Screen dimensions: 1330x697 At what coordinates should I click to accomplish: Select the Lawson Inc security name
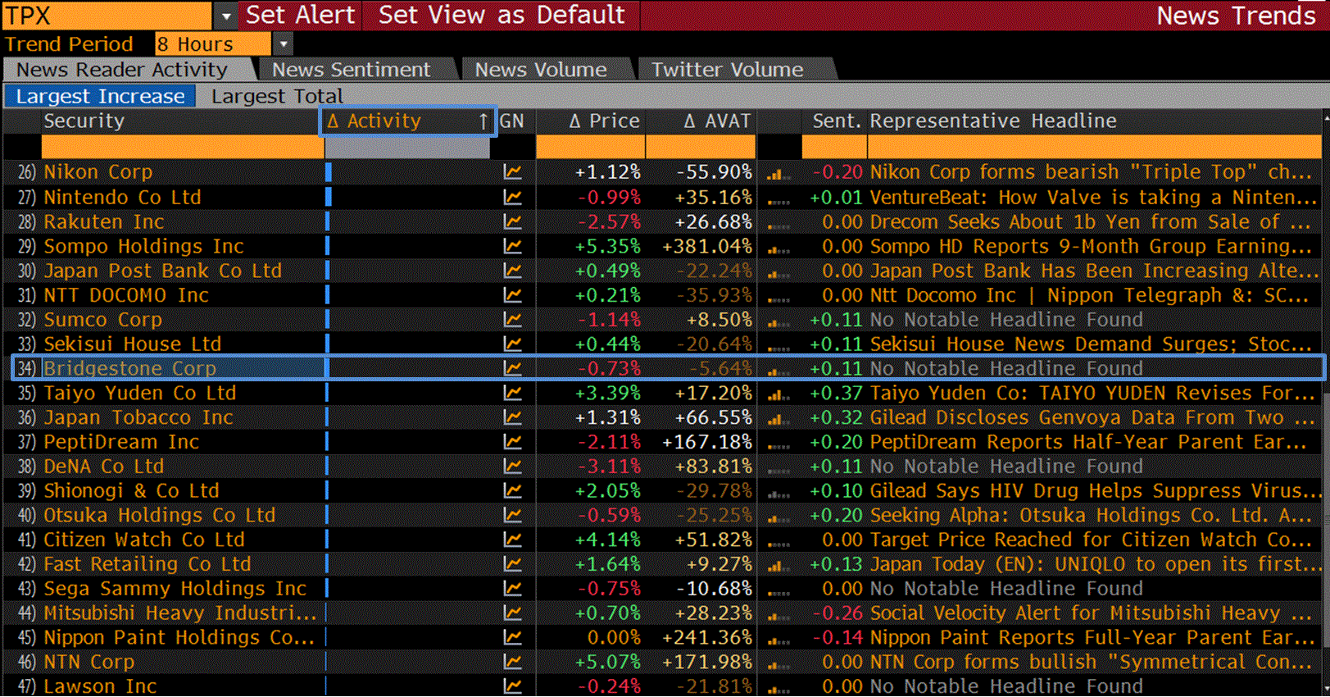point(100,686)
